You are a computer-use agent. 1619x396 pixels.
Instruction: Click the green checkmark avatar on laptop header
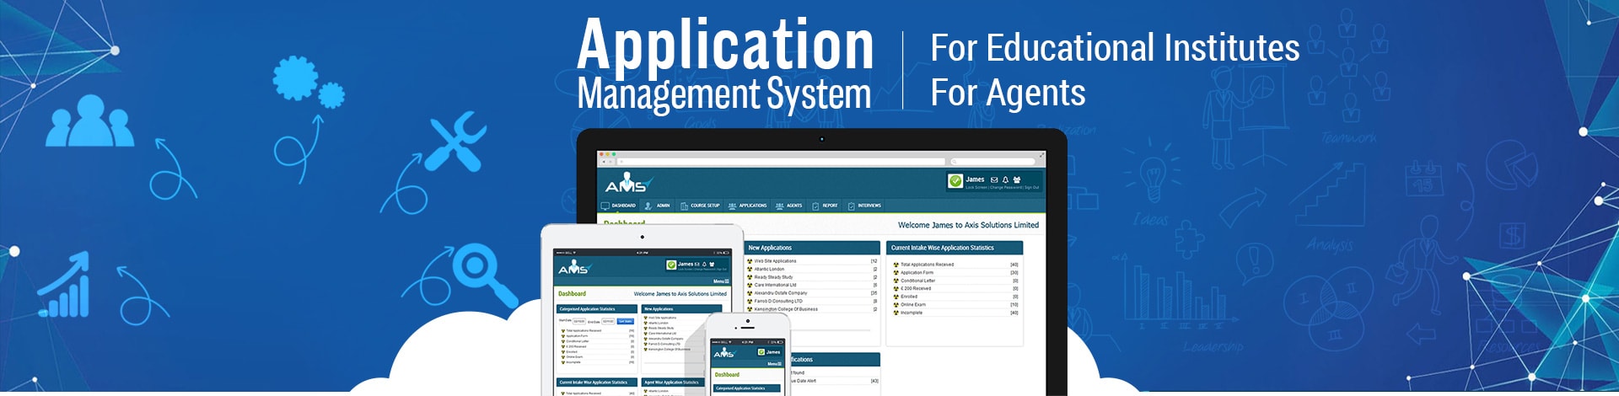955,180
